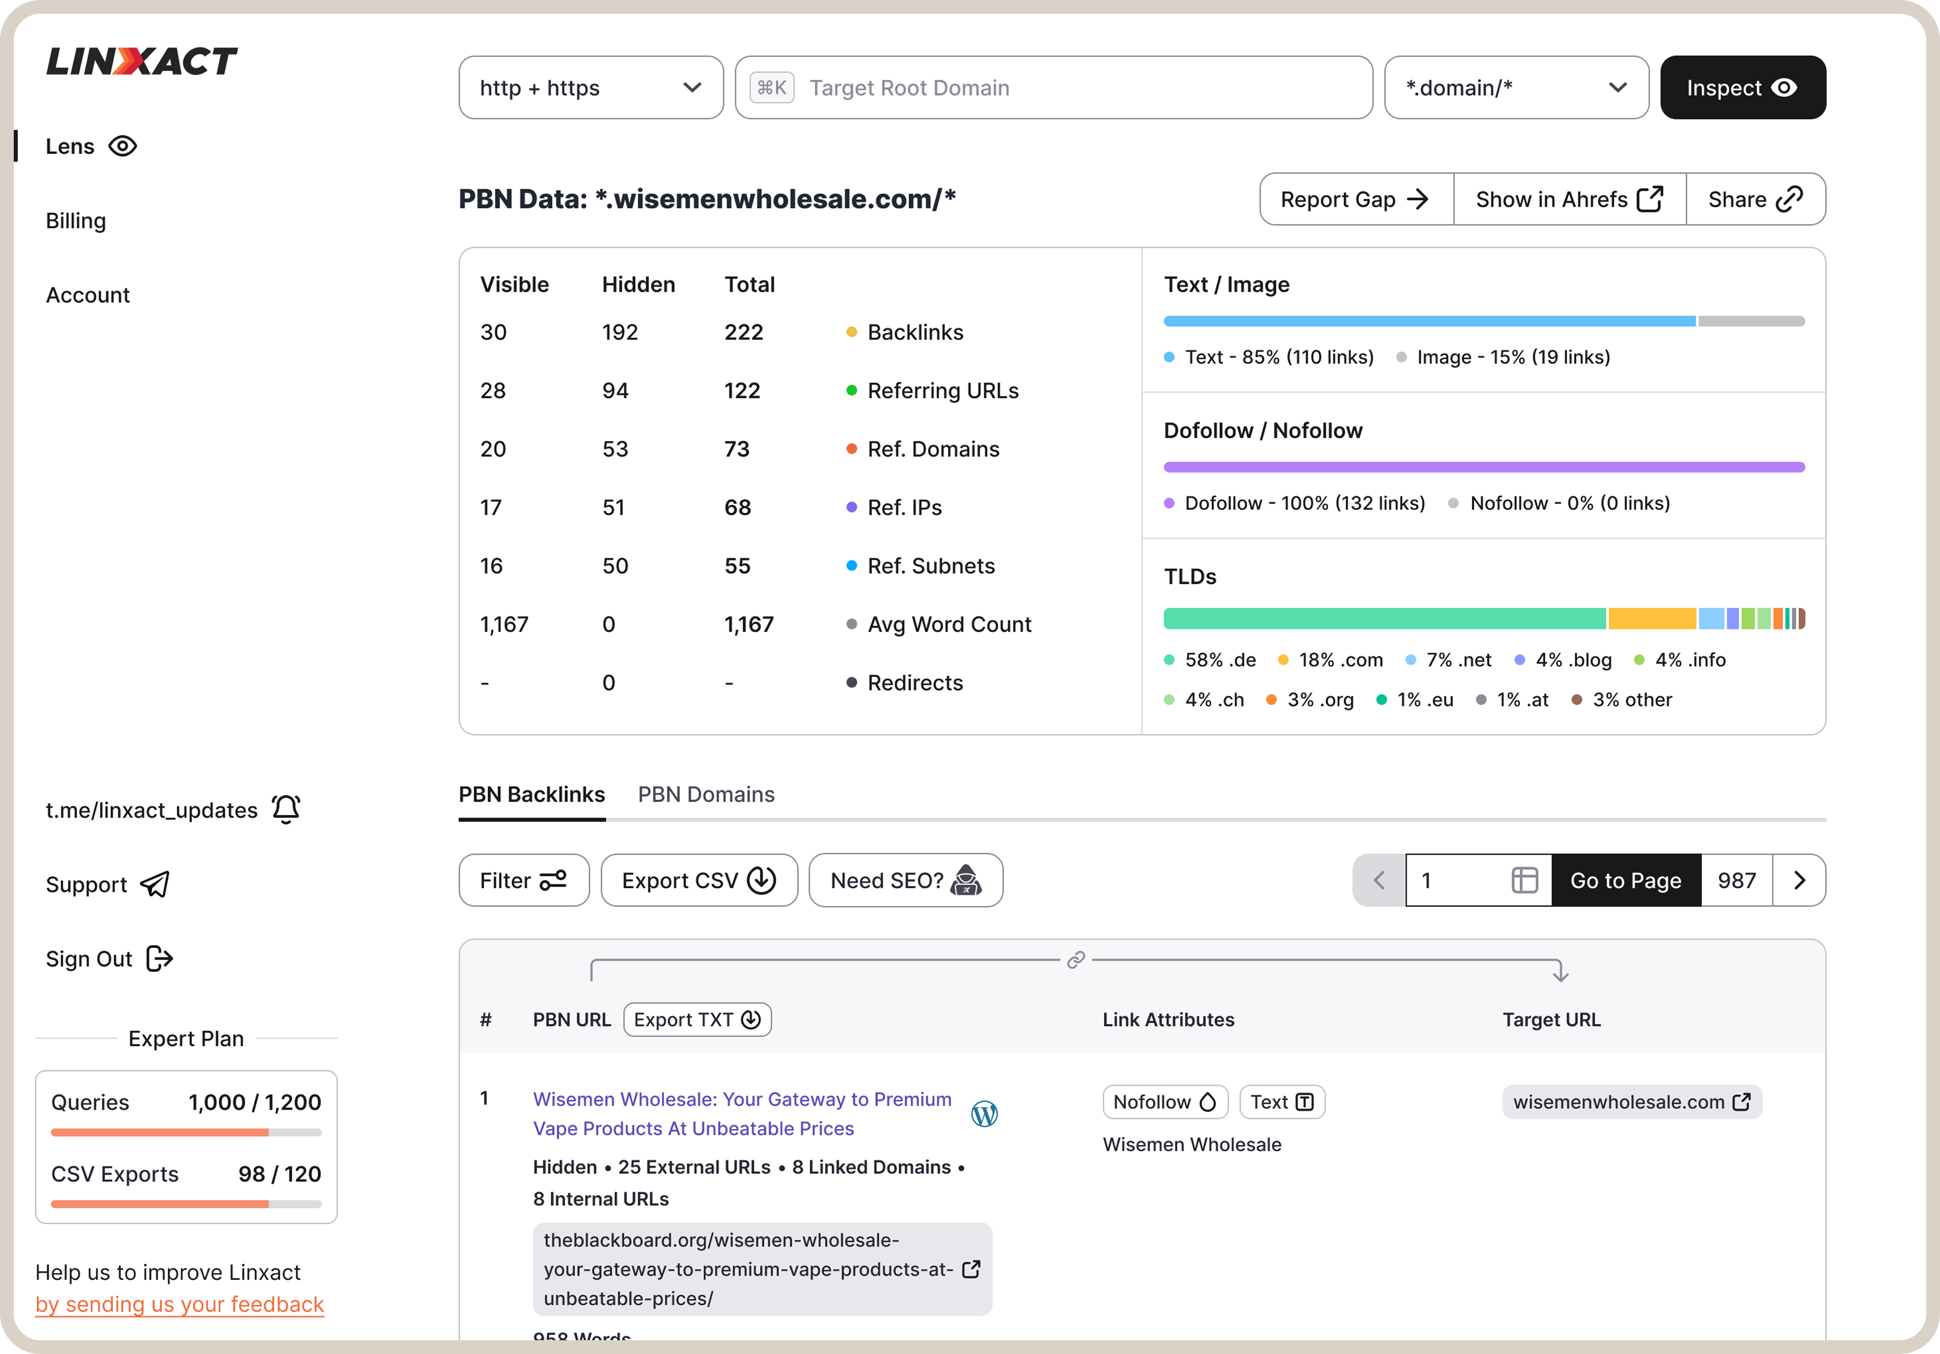Go to next page with the right chevron
This screenshot has width=1940, height=1354.
point(1799,880)
